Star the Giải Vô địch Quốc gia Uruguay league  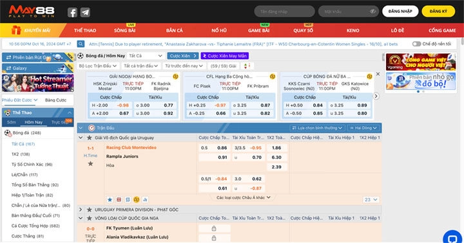(x=89, y=138)
